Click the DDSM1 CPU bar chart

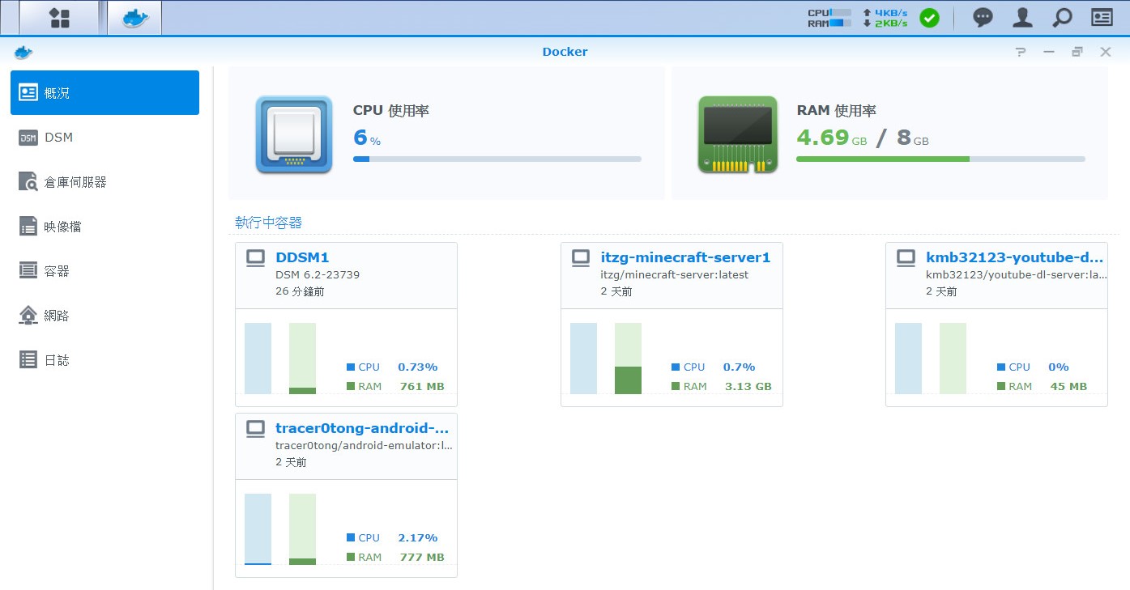tap(258, 359)
